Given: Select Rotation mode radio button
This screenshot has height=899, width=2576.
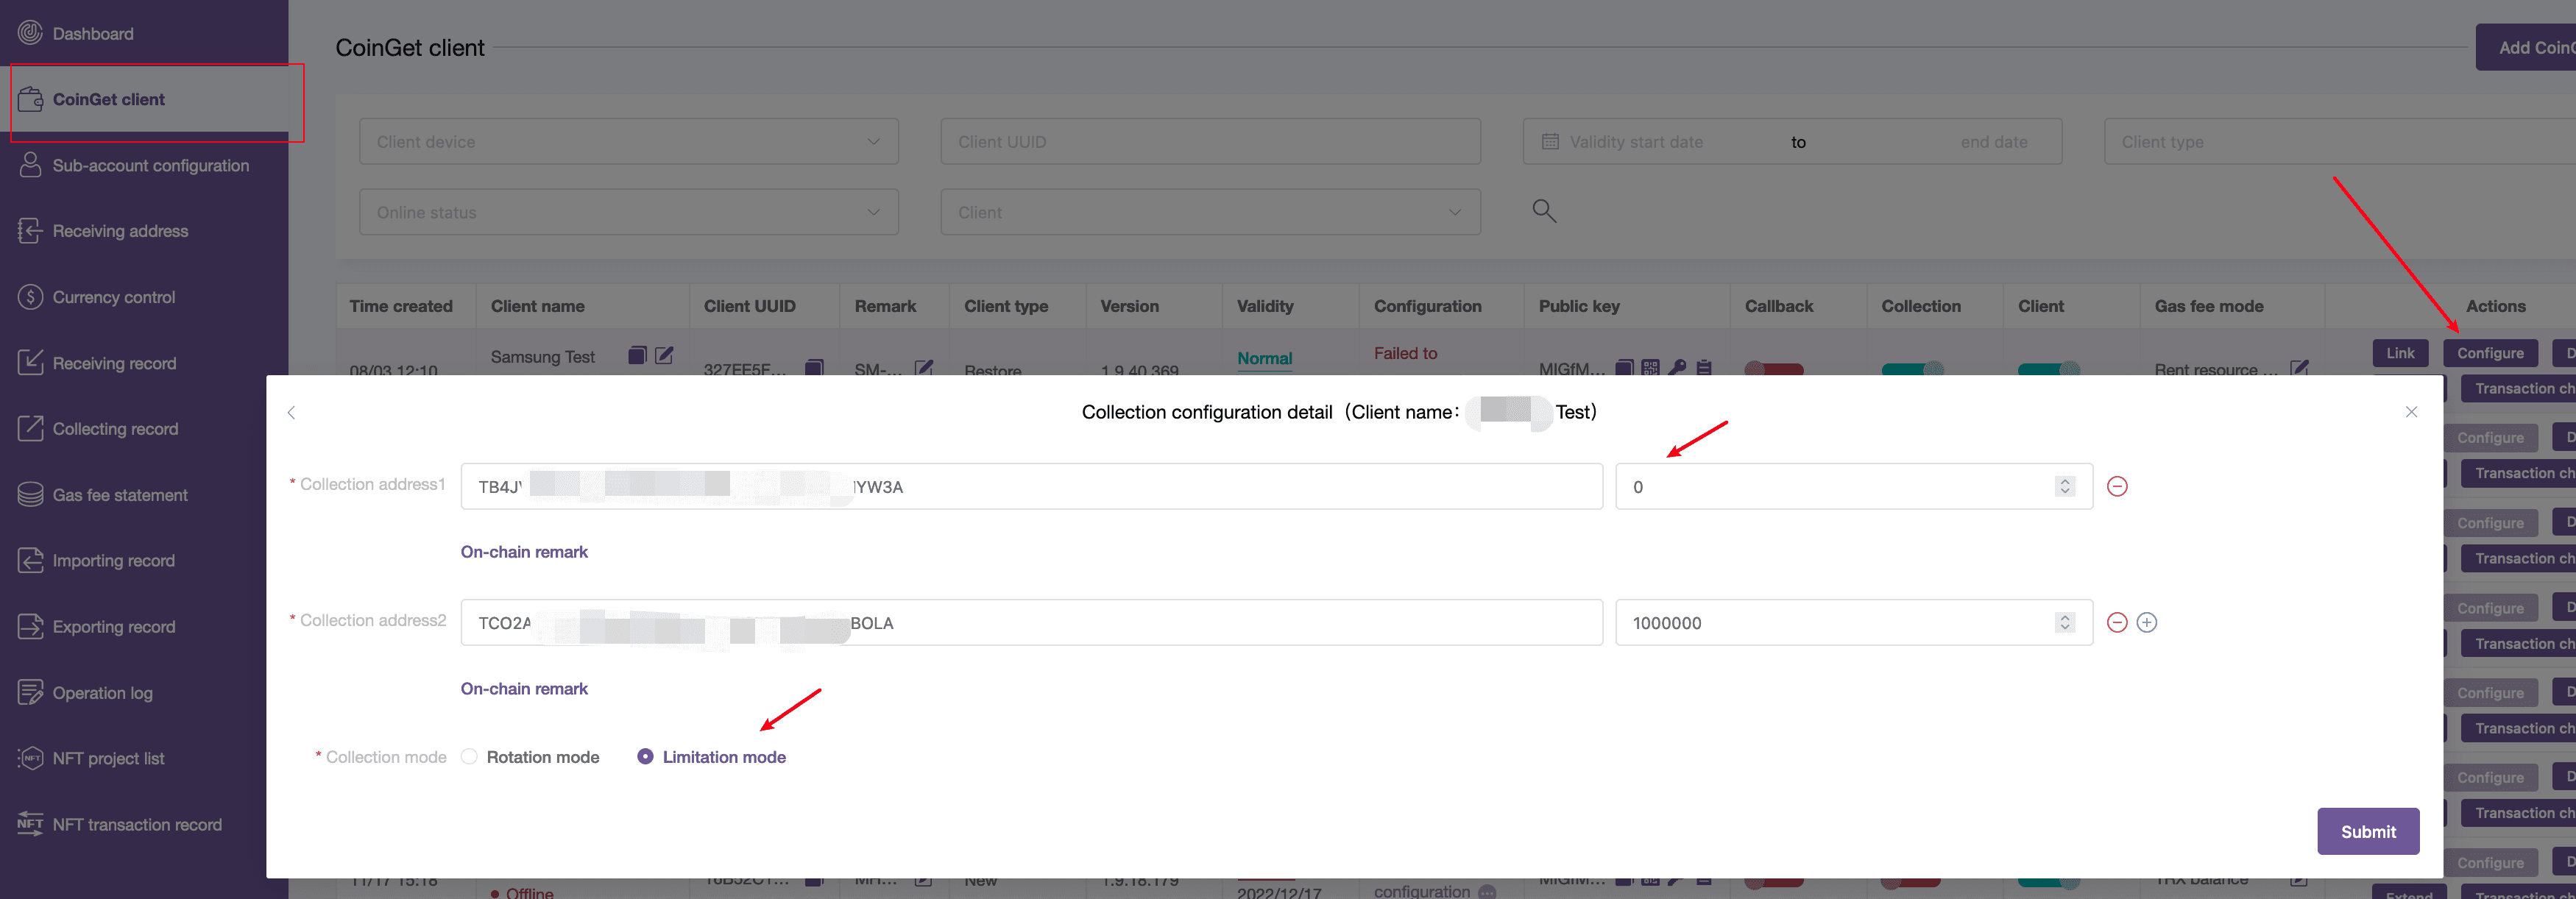Looking at the screenshot, I should pos(469,757).
